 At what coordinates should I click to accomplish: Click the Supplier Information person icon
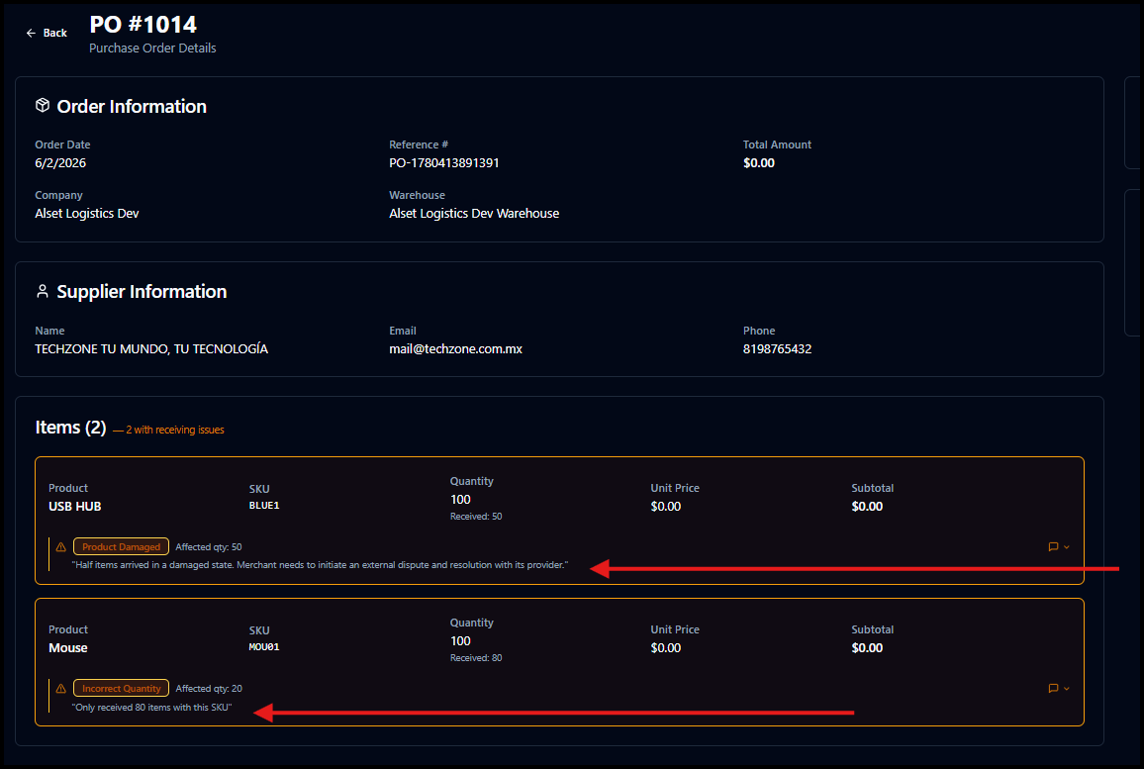click(43, 291)
